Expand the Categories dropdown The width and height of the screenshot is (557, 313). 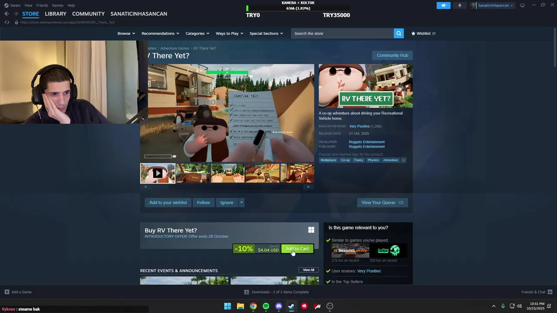(x=197, y=33)
